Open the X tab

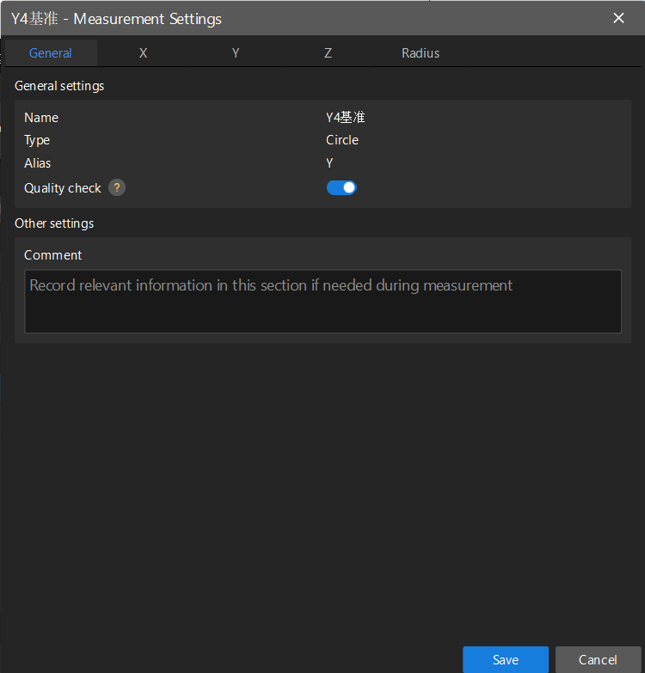pyautogui.click(x=143, y=53)
